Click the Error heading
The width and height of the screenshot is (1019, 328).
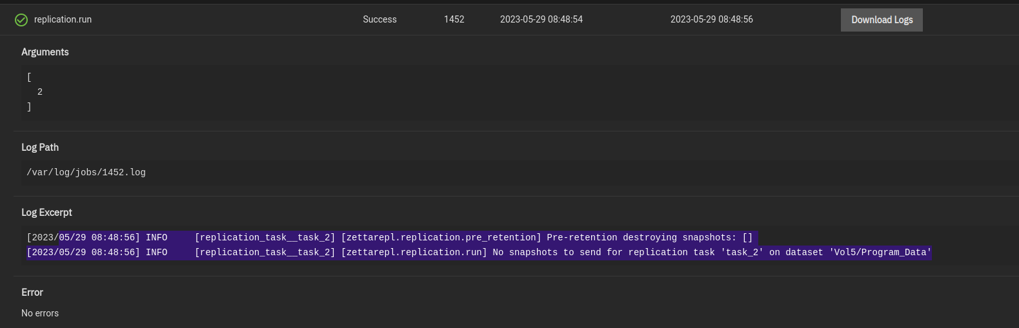pyautogui.click(x=32, y=293)
